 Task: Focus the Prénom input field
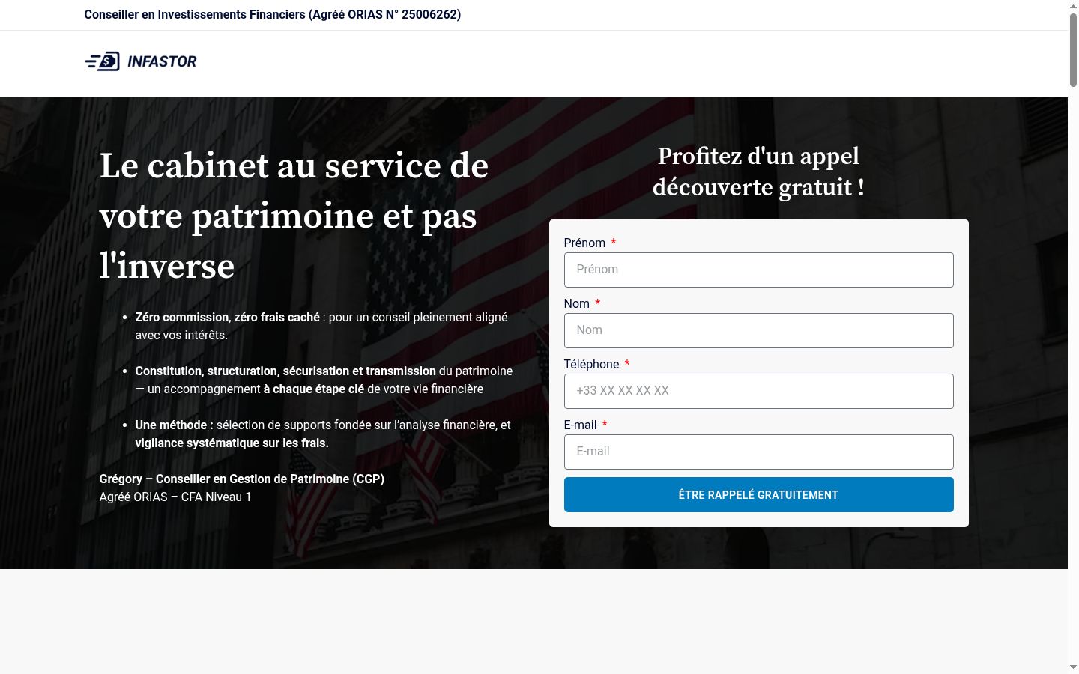point(758,270)
